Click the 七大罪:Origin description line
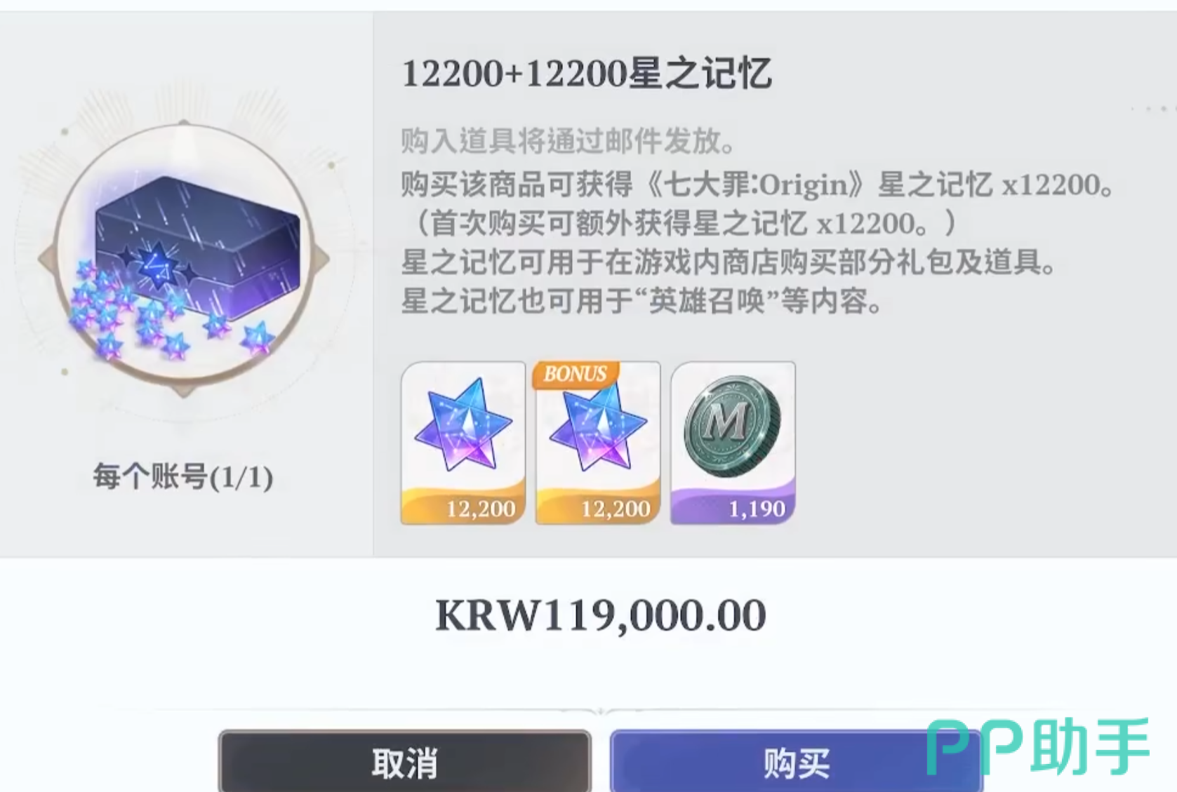 coord(757,184)
